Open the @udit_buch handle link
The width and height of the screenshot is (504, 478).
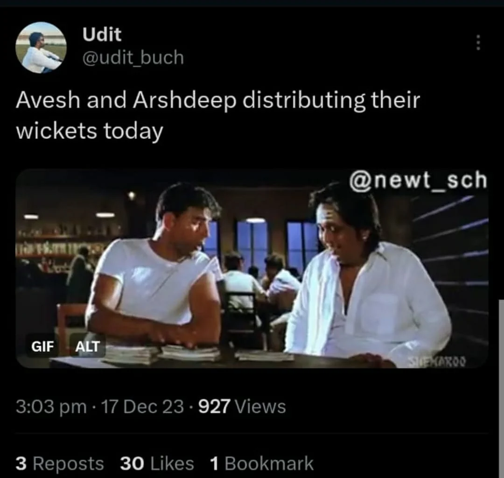click(x=133, y=57)
